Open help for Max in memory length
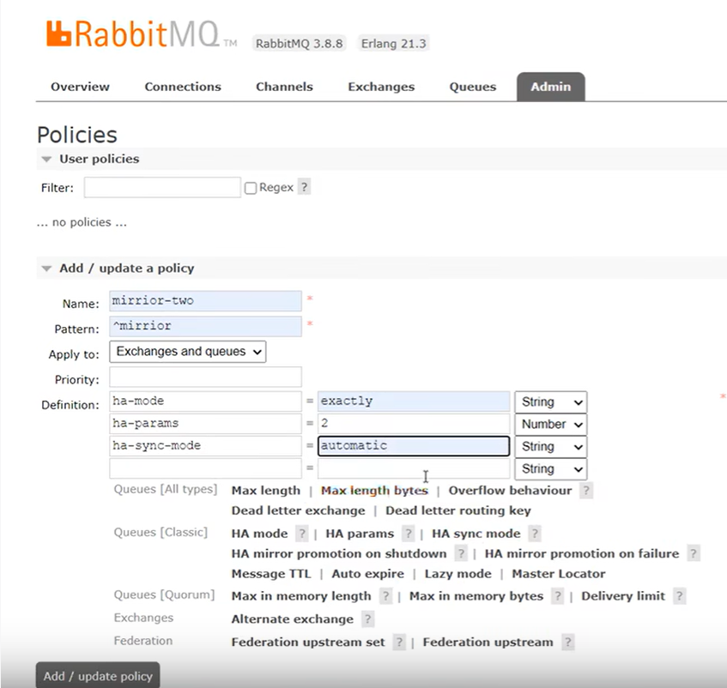Viewport: 727px width, 688px height. 385,596
